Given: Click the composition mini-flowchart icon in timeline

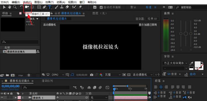Looking at the screenshot, I should click(x=75, y=88).
